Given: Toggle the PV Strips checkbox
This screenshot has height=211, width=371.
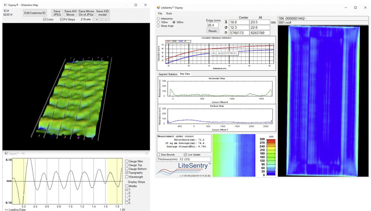Looking at the screenshot, I should [62, 19].
